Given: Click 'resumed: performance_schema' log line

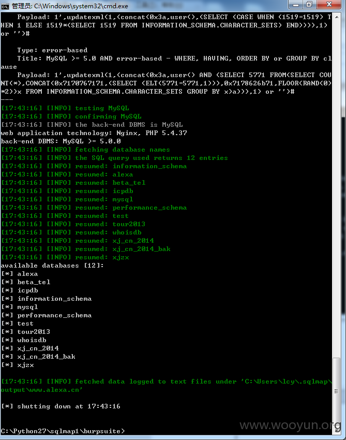Looking at the screenshot, I should (94, 208).
